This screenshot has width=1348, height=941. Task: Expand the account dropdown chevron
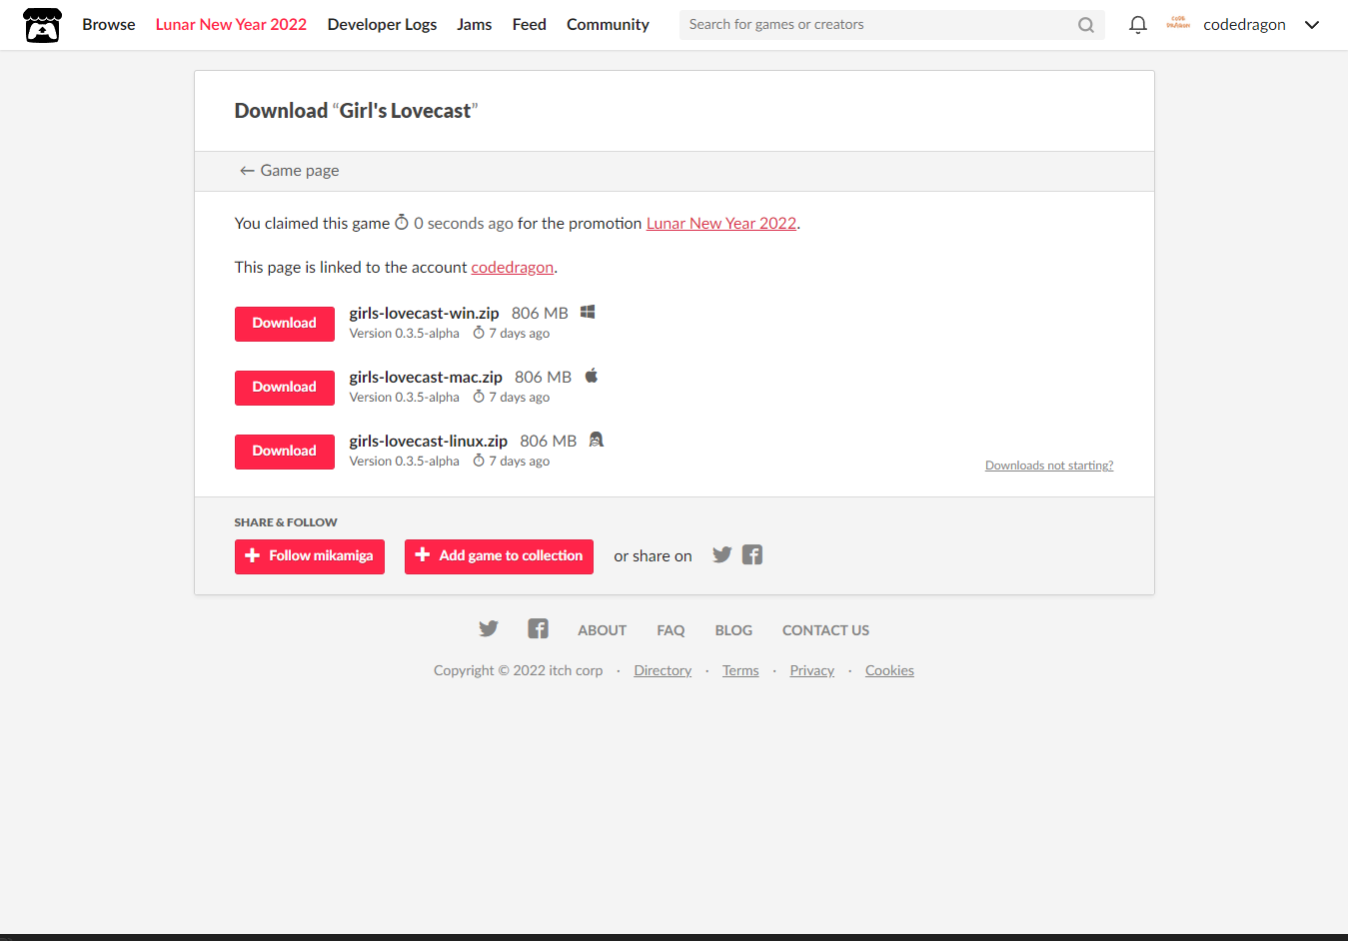click(1312, 25)
